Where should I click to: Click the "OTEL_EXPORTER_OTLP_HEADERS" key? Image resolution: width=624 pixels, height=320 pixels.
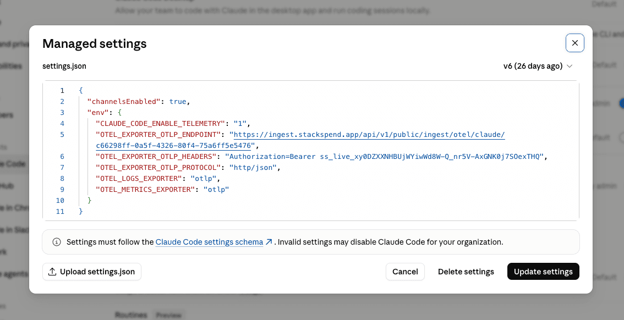[155, 157]
